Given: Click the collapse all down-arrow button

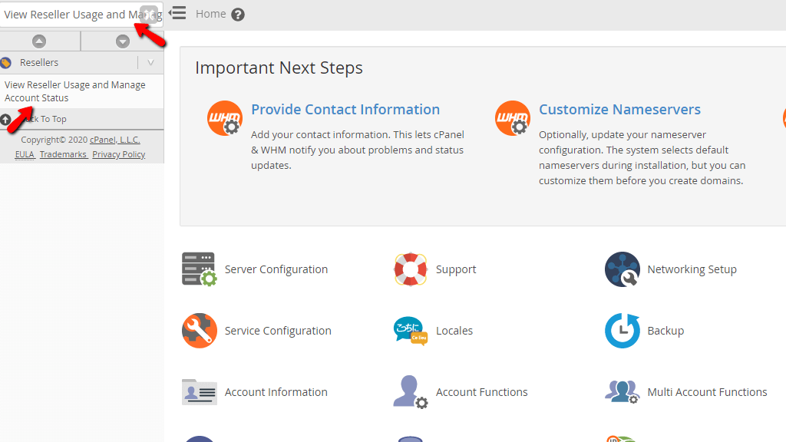Looking at the screenshot, I should (122, 41).
